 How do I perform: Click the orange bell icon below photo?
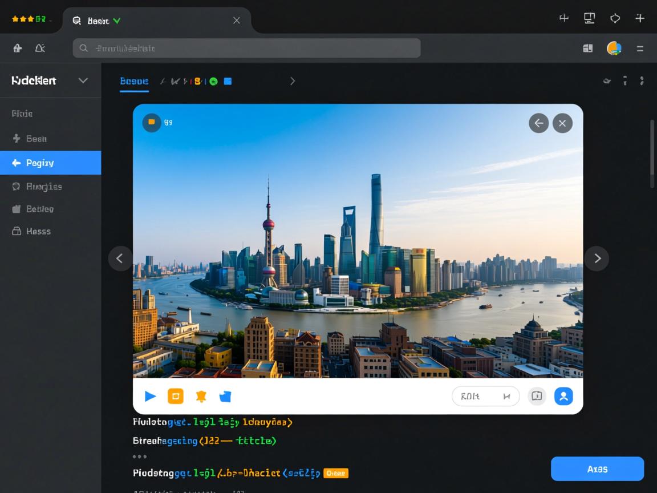[x=201, y=396]
